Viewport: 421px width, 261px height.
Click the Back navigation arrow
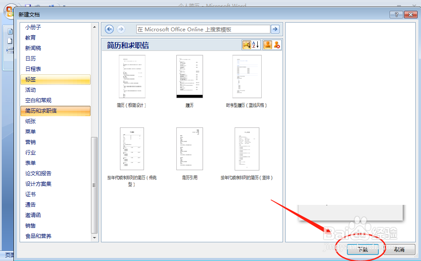click(x=109, y=29)
